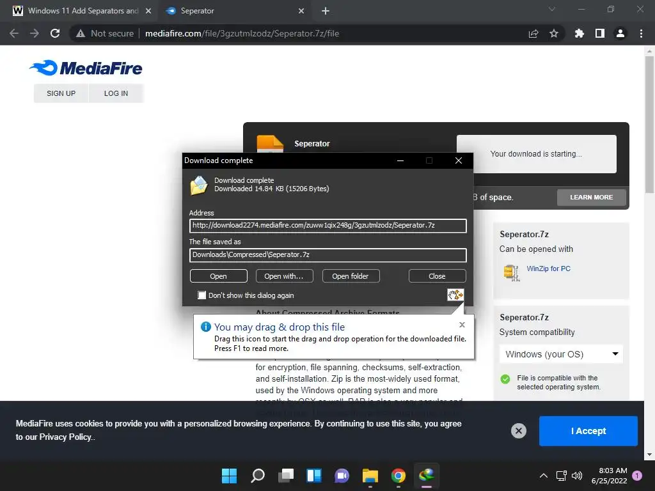The width and height of the screenshot is (655, 491).
Task: Click the dialog Close button
Action: [x=437, y=276]
